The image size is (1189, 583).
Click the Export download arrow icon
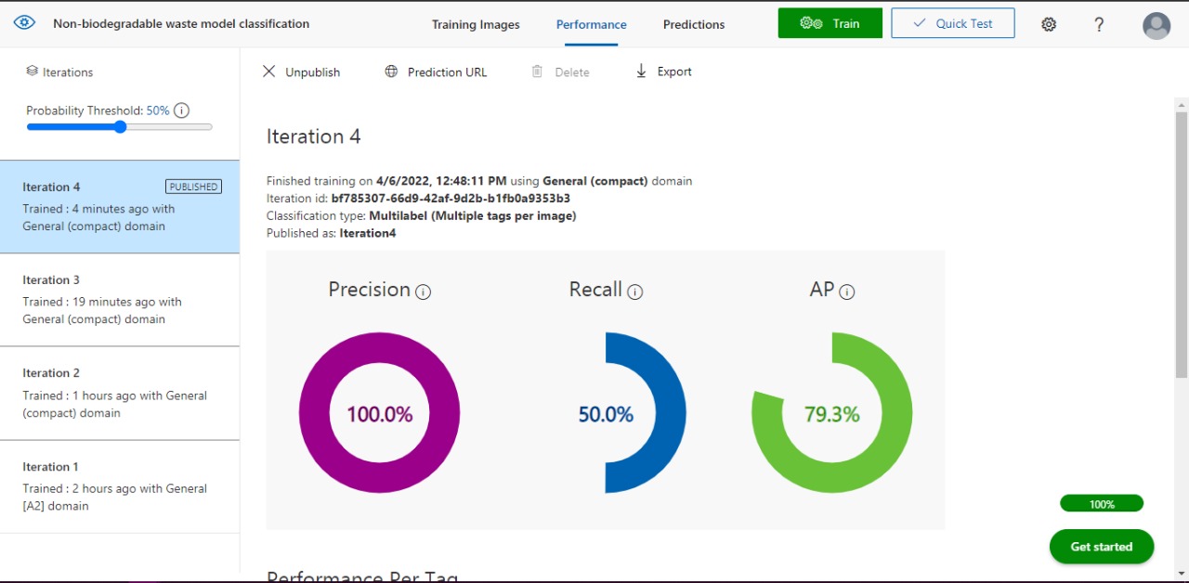coord(641,71)
